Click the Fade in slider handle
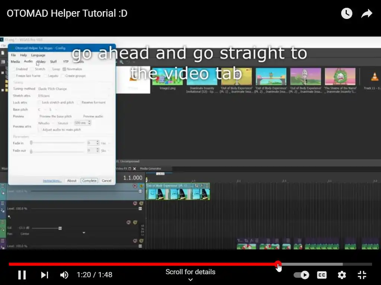This screenshot has width=381, height=285. point(31,143)
